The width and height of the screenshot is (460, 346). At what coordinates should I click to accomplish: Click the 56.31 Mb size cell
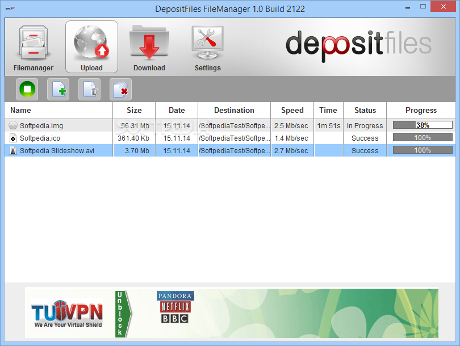pyautogui.click(x=135, y=126)
